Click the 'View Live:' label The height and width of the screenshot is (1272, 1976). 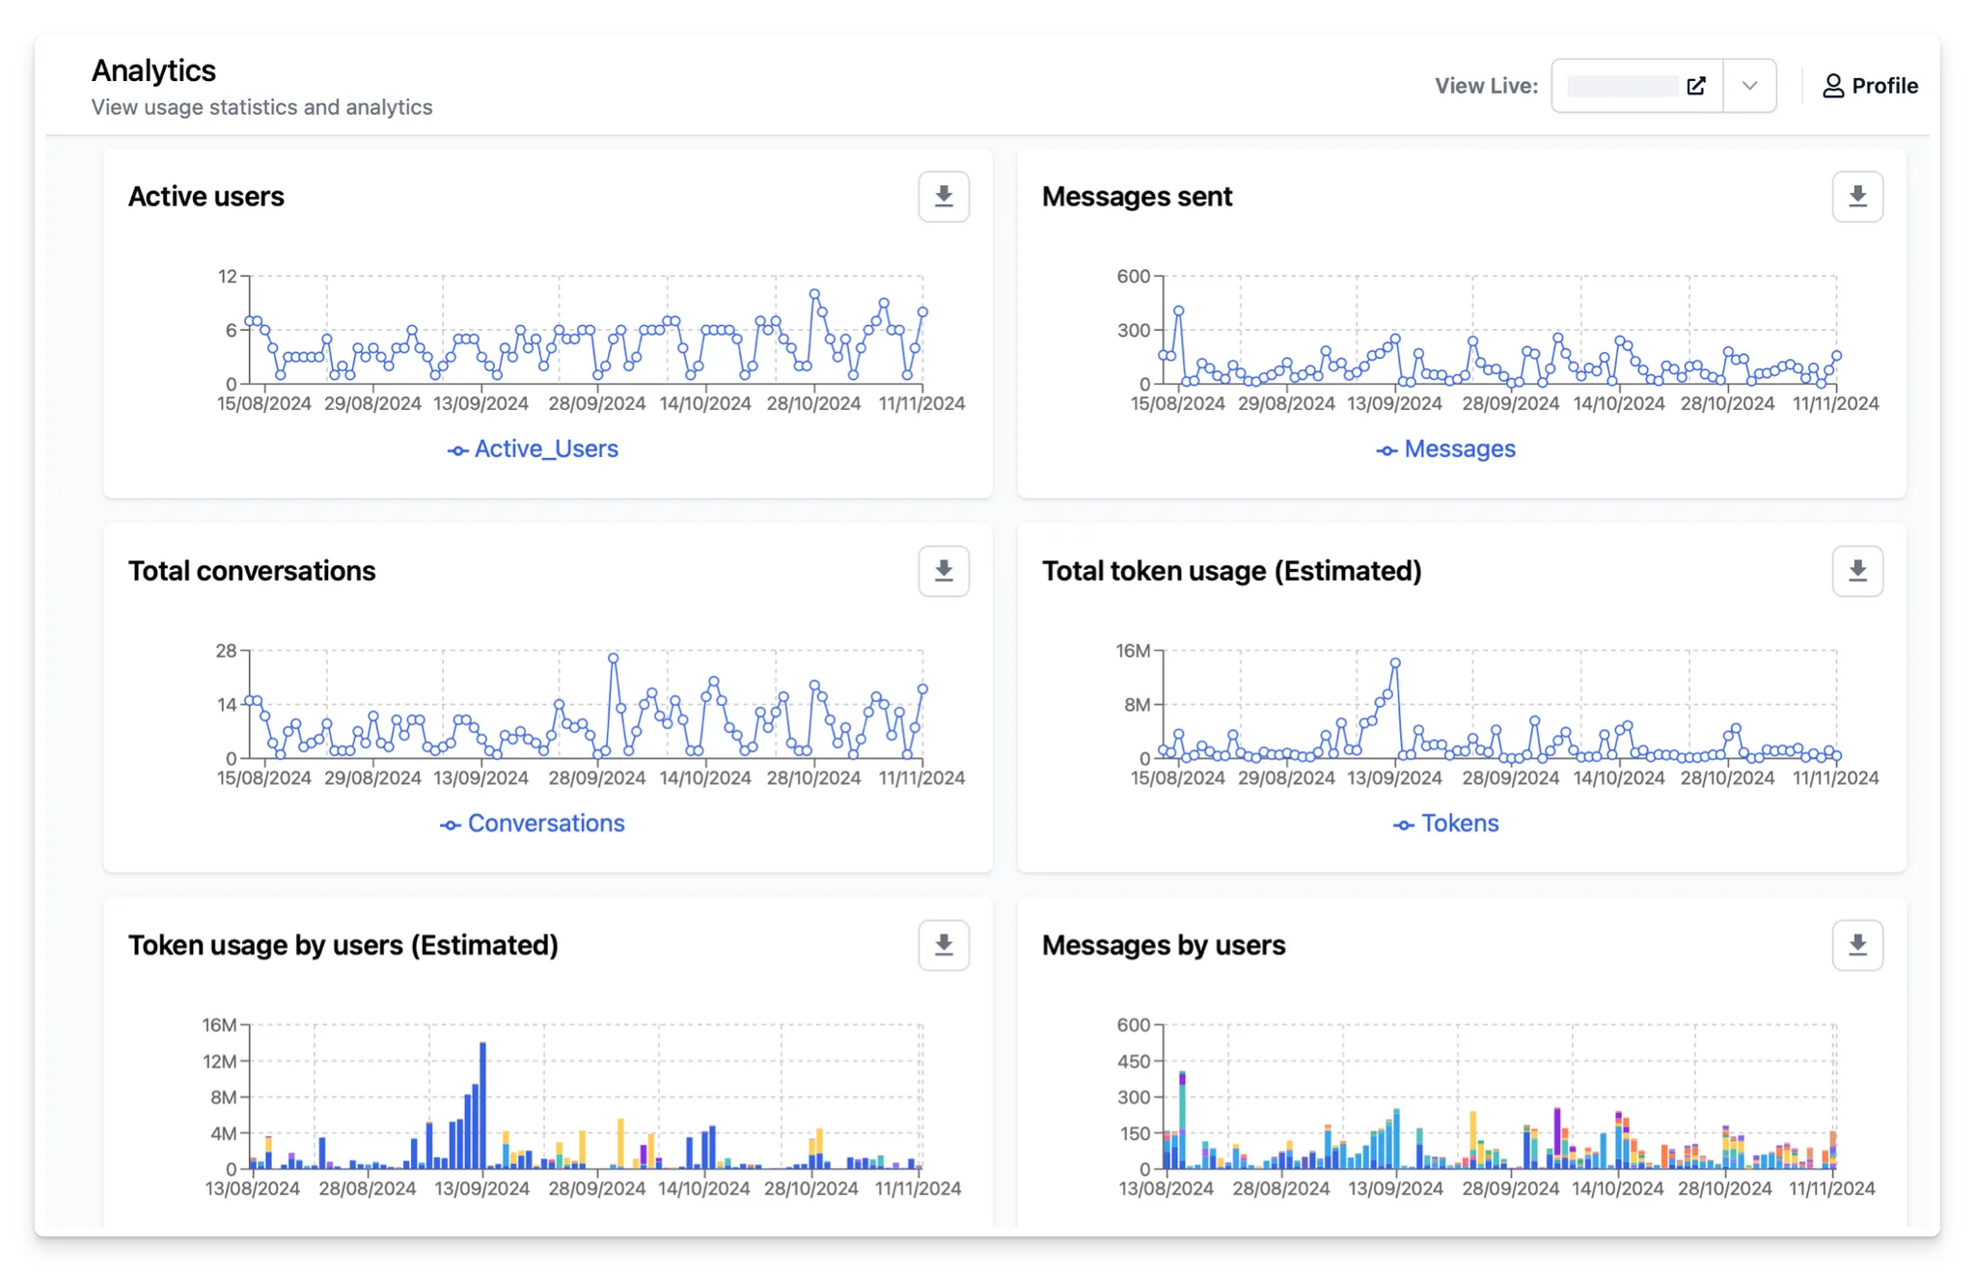1486,86
